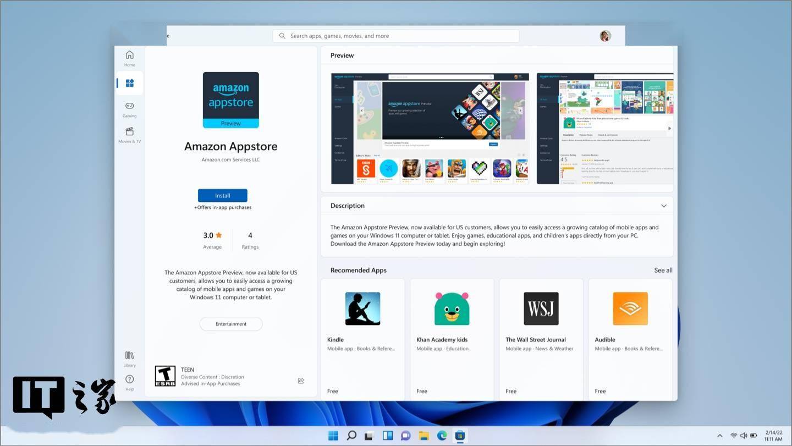Click the Amazon Appstore title heading

click(x=230, y=146)
